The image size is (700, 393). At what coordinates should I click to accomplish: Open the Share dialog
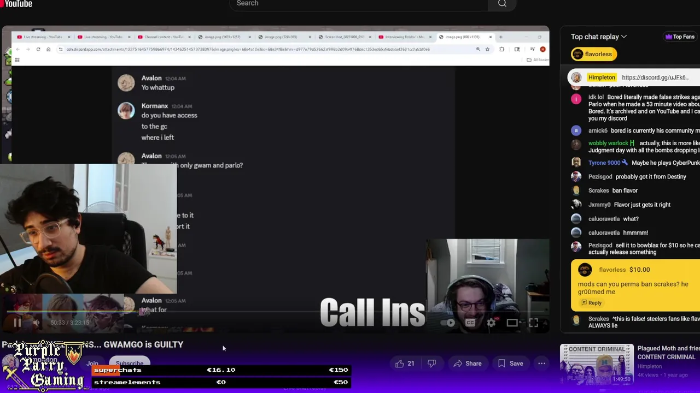click(x=468, y=364)
